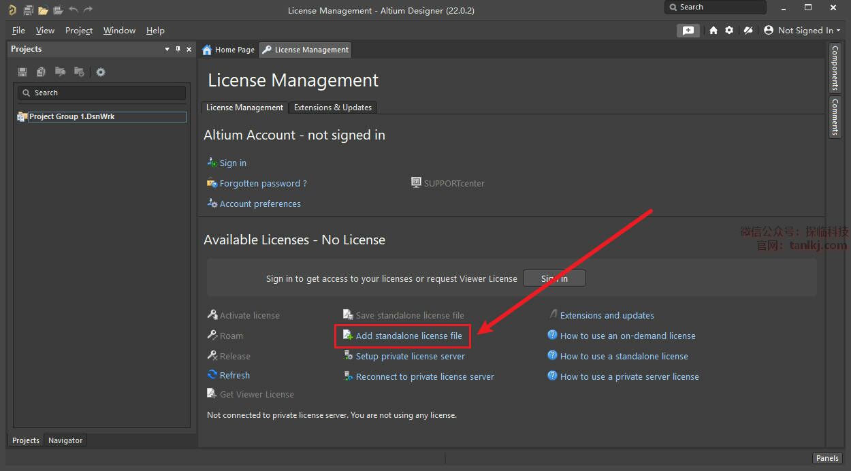Select the License Management sub-tab
This screenshot has height=471, width=851.
coord(244,108)
